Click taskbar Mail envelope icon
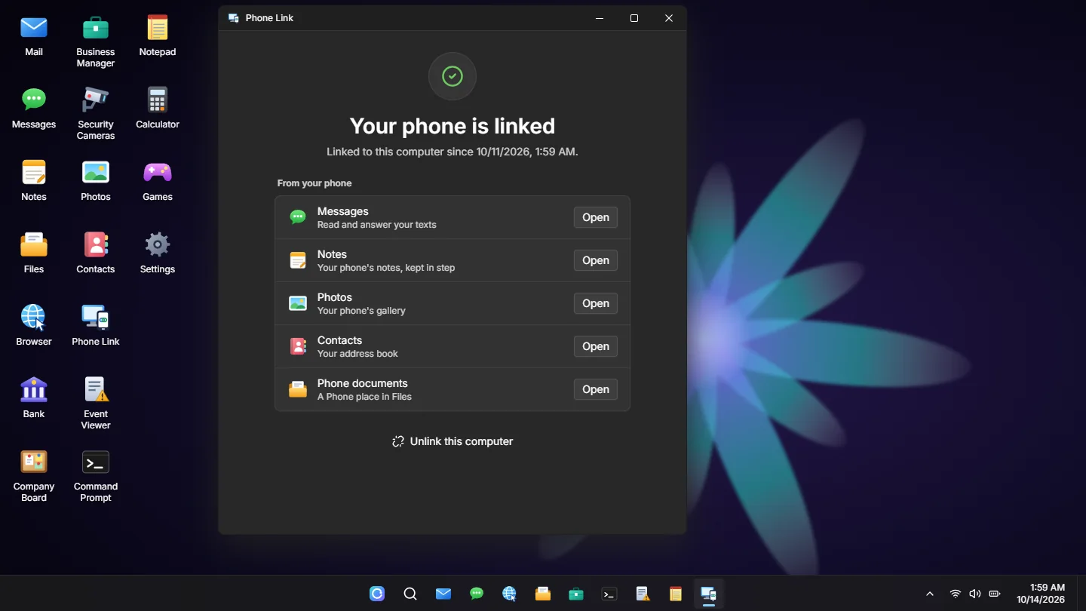1086x611 pixels. click(443, 594)
